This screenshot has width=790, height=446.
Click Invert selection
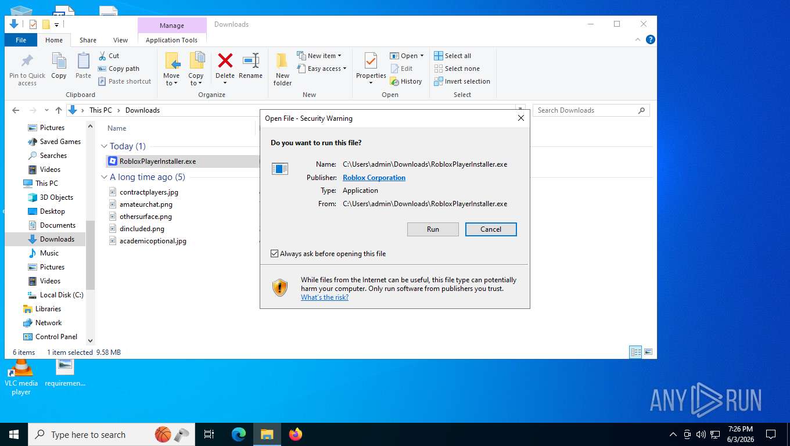(462, 81)
